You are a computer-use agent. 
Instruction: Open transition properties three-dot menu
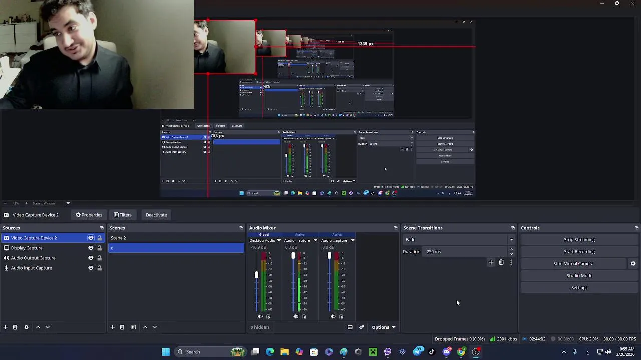[x=511, y=262]
